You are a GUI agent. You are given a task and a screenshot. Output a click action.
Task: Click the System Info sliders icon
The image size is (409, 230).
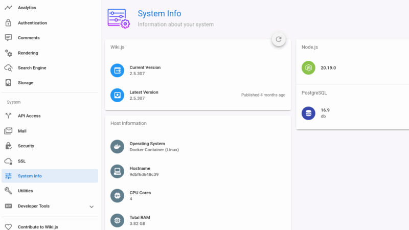coord(8,176)
